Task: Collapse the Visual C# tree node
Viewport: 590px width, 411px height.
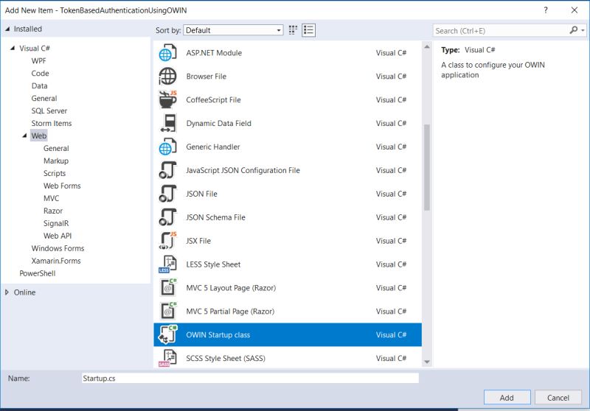Action: 13,48
